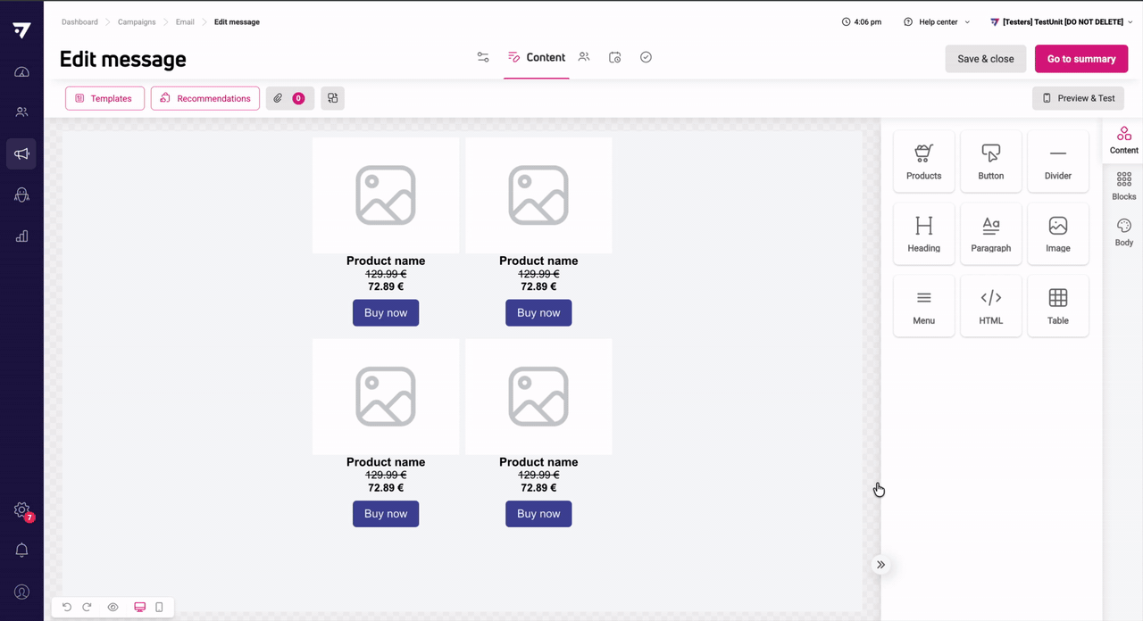Select bottom-left strikethrough 129.99 € price
The width and height of the screenshot is (1143, 621).
point(386,476)
